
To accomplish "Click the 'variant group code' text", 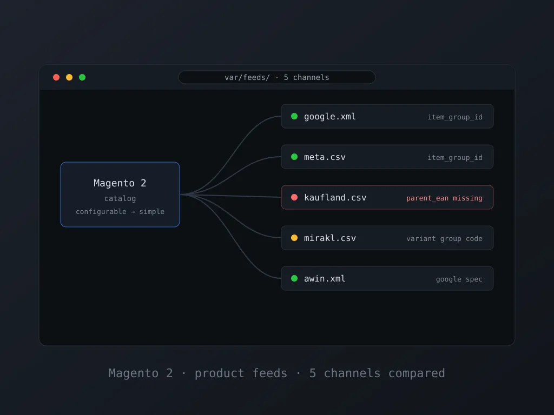I will point(445,239).
